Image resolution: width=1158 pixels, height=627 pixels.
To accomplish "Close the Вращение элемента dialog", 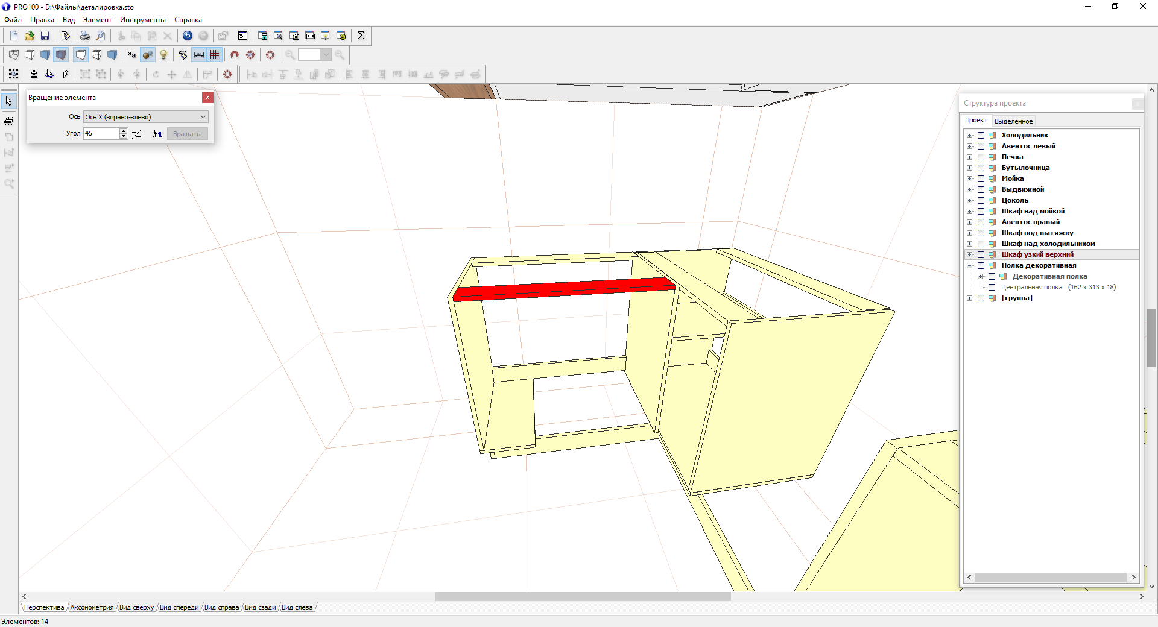I will pos(207,98).
